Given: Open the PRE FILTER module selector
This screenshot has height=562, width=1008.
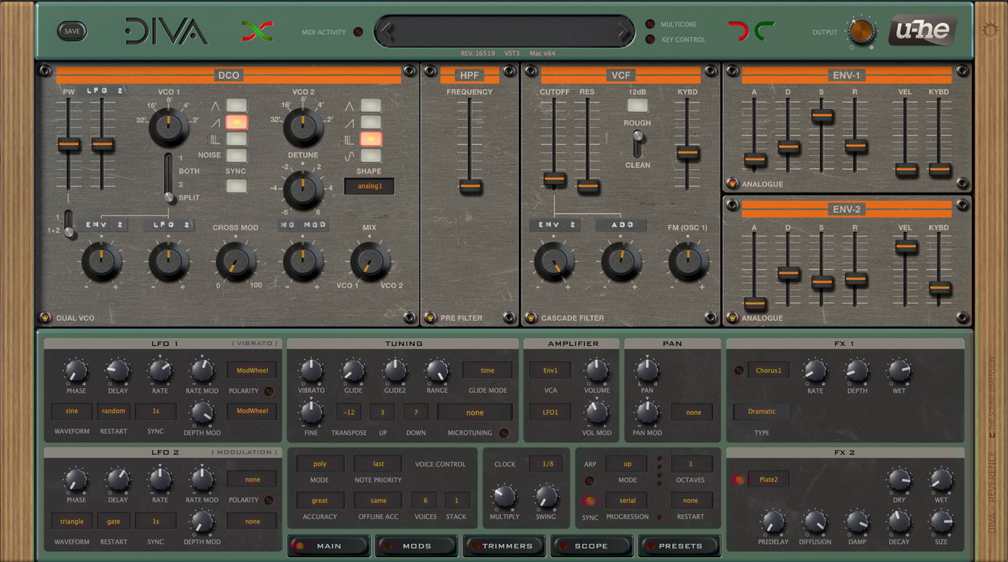Looking at the screenshot, I should pos(431,318).
